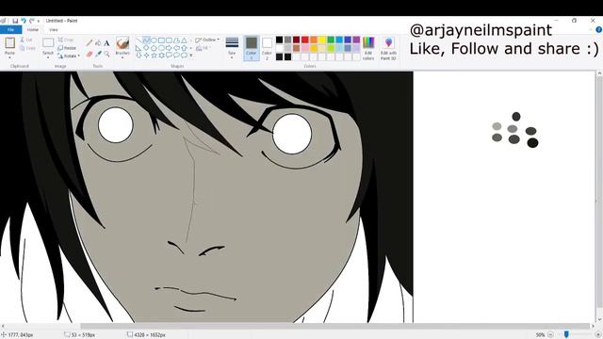Activate Color 2 background selector

pyautogui.click(x=267, y=48)
